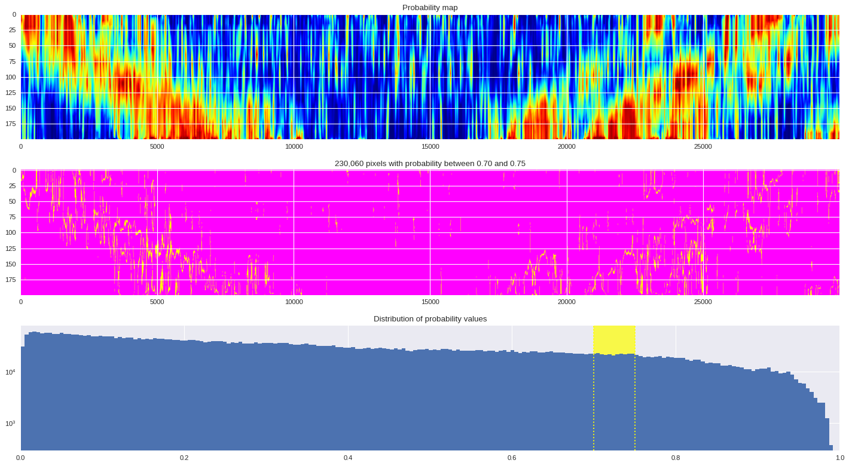Image resolution: width=849 pixels, height=466 pixels.
Task: Click the 15000 tick label under the probability map
Action: (x=430, y=146)
